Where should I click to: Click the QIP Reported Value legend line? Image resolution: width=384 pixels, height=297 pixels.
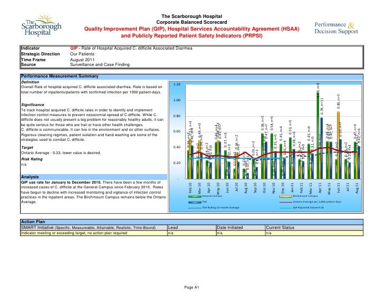click(x=286, y=208)
